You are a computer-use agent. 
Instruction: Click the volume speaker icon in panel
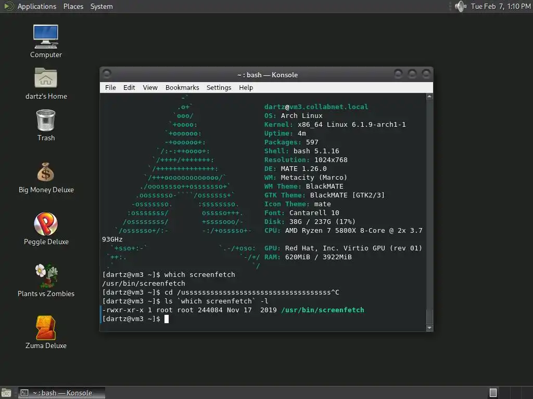[460, 6]
